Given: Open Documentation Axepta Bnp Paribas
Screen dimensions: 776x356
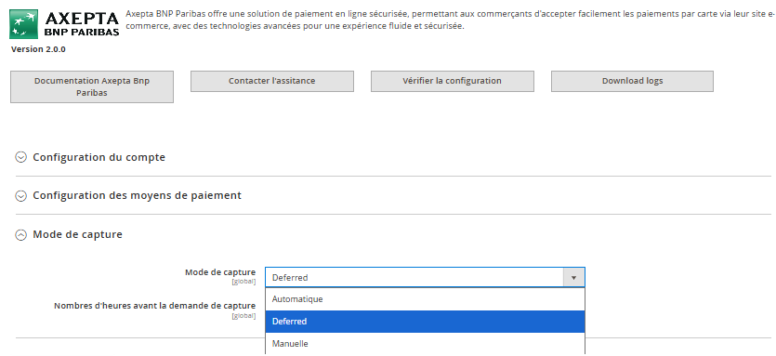Looking at the screenshot, I should pyautogui.click(x=92, y=86).
